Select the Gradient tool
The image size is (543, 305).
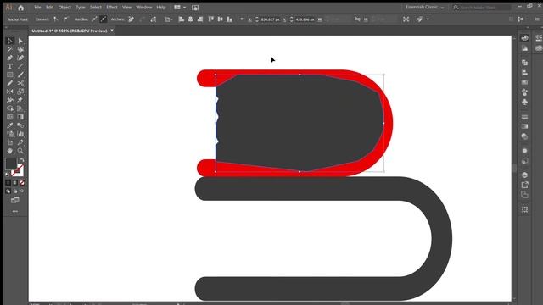20,117
